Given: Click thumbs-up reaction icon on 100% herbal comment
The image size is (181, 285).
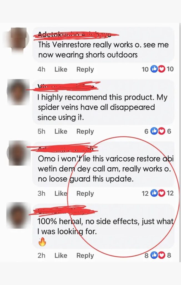Looking at the screenshot, I should tap(154, 255).
